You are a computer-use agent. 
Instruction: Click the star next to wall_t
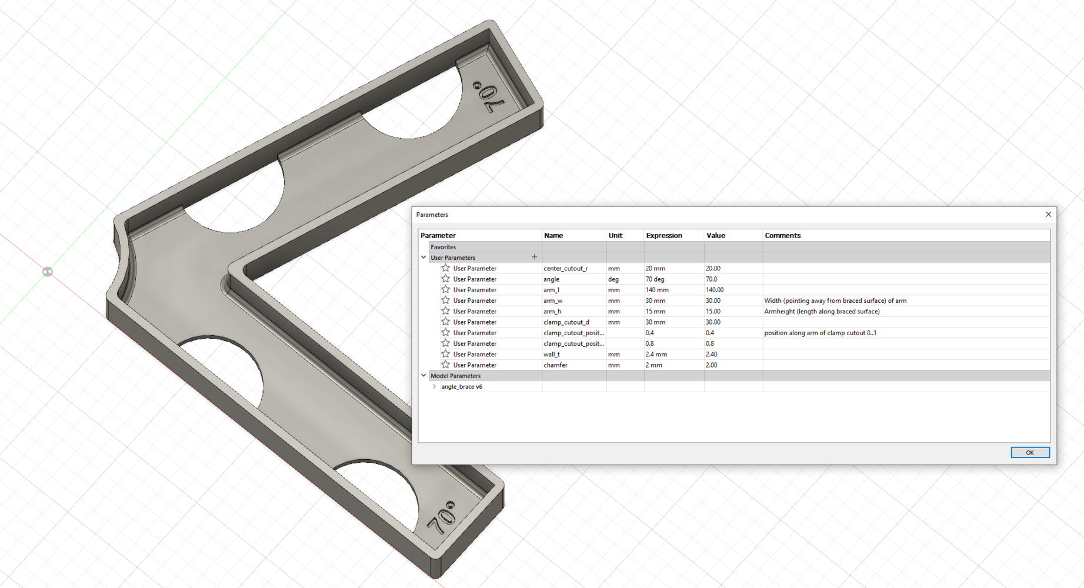point(445,354)
